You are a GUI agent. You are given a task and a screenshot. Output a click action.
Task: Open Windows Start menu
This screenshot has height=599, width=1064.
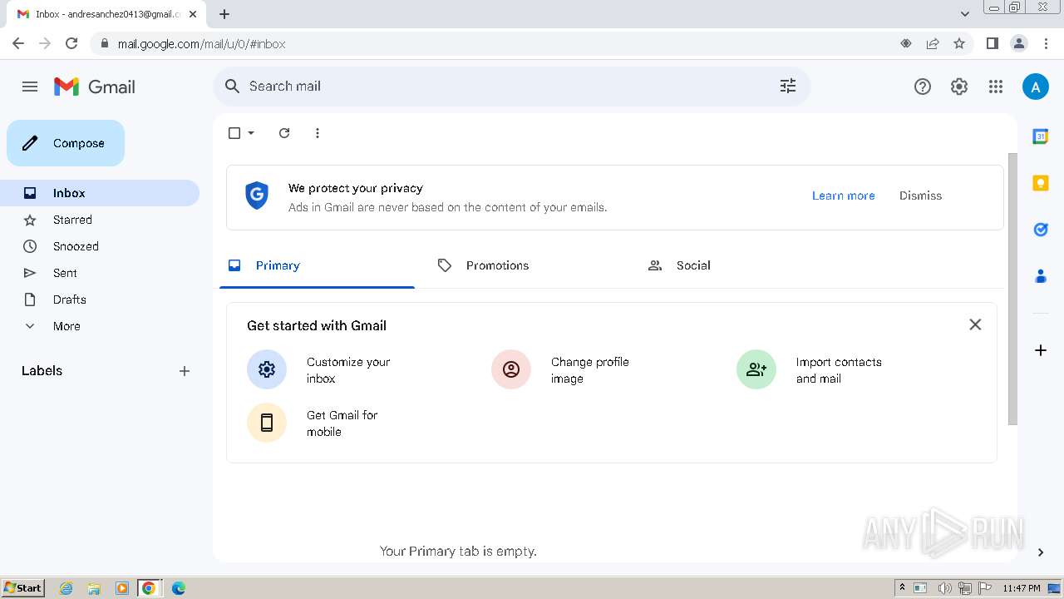click(22, 588)
